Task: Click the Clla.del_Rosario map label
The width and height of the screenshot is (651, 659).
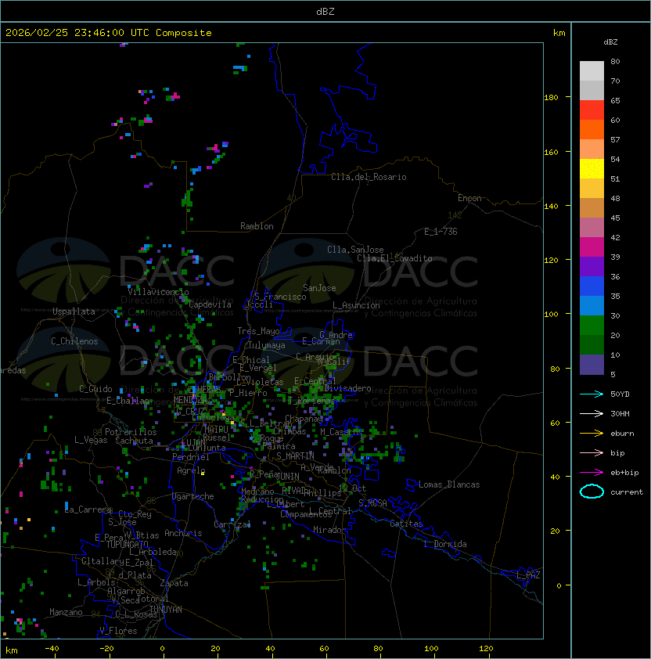Action: [x=369, y=177]
